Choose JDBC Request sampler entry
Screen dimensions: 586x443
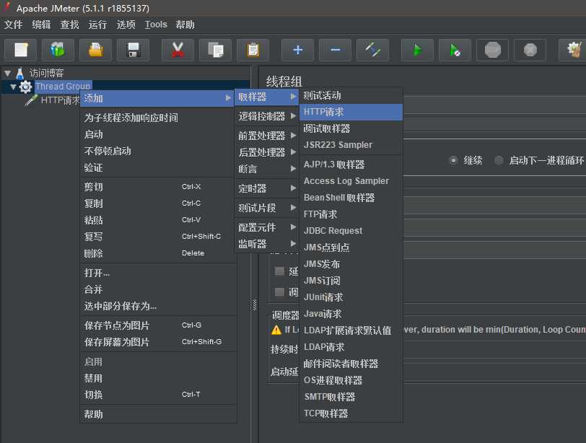pos(351,231)
